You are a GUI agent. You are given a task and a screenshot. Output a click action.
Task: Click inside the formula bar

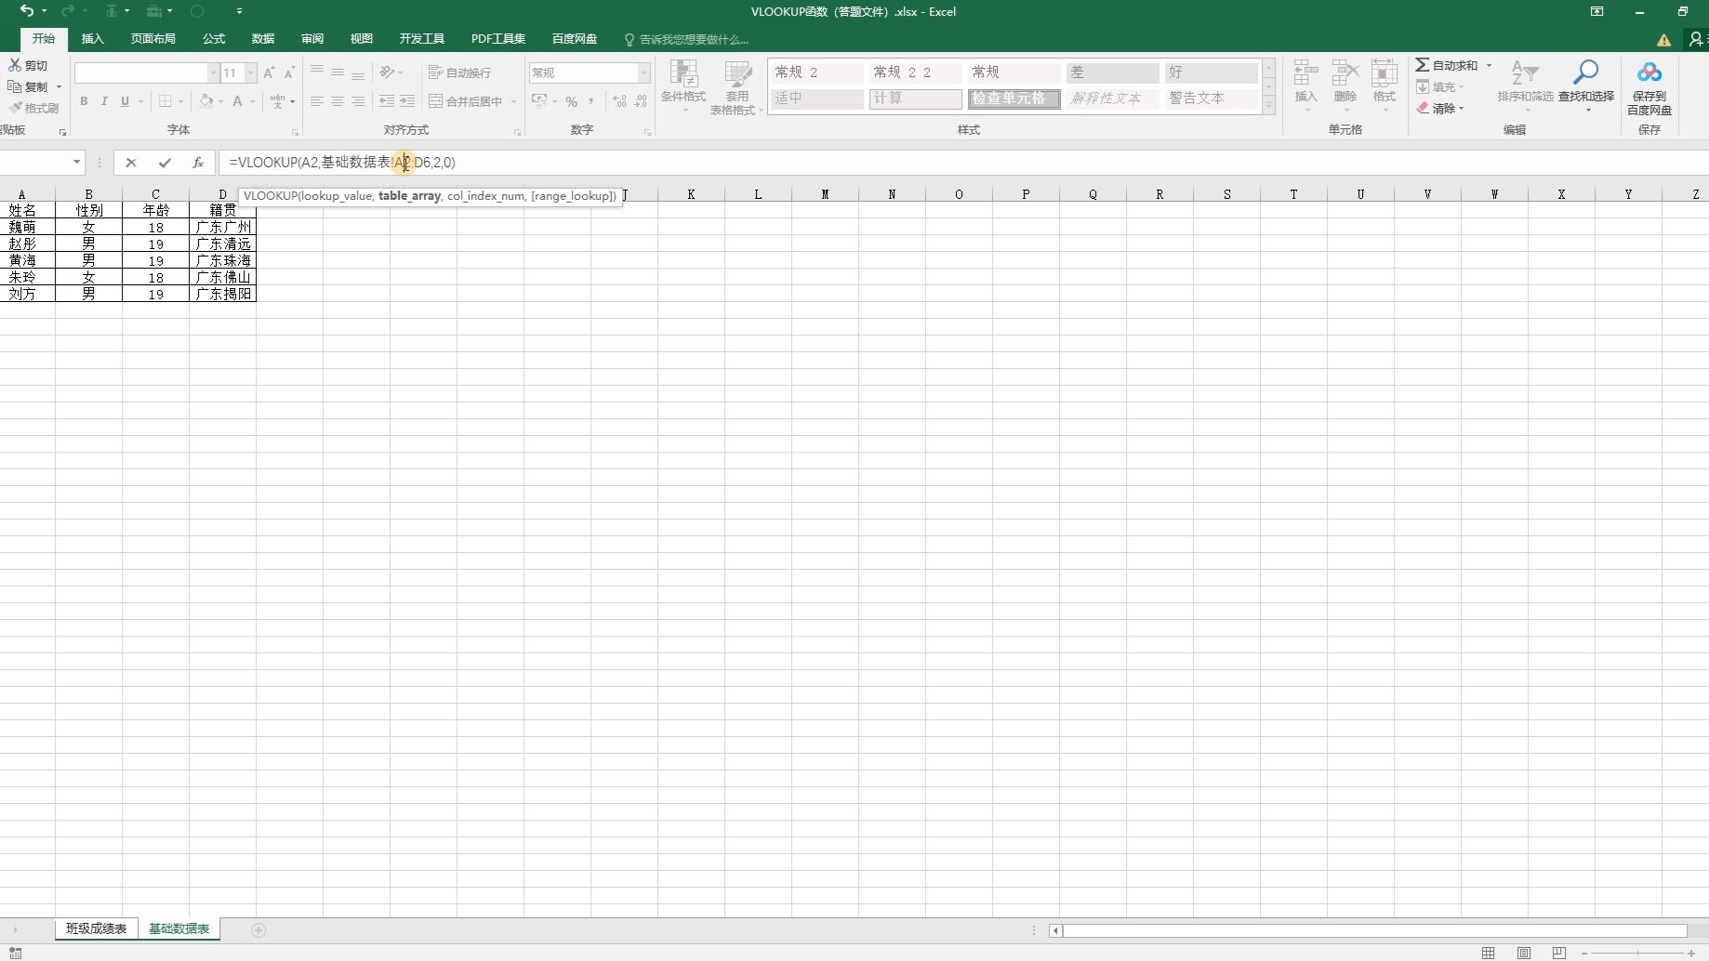click(558, 163)
